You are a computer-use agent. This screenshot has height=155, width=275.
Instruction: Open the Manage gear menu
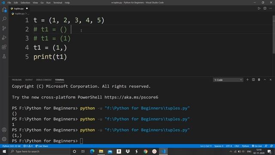point(4,139)
